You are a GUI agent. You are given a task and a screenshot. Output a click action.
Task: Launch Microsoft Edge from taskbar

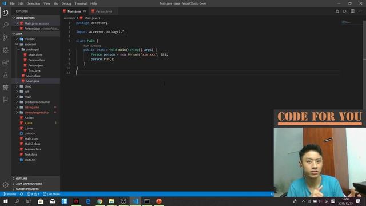[88, 201]
